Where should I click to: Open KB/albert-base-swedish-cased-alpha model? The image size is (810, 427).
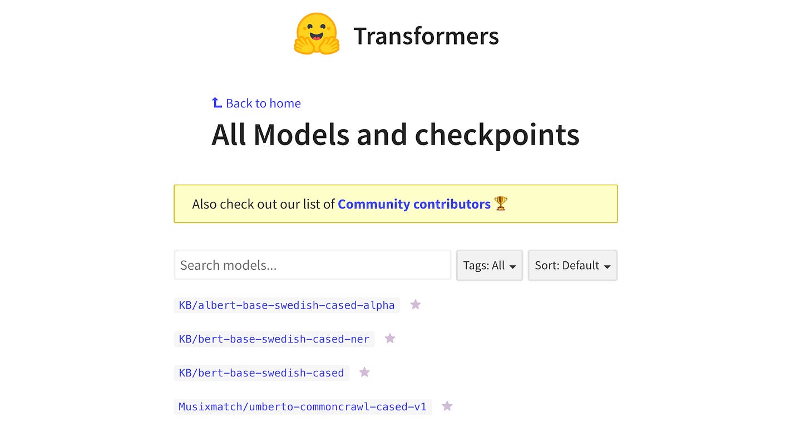287,305
